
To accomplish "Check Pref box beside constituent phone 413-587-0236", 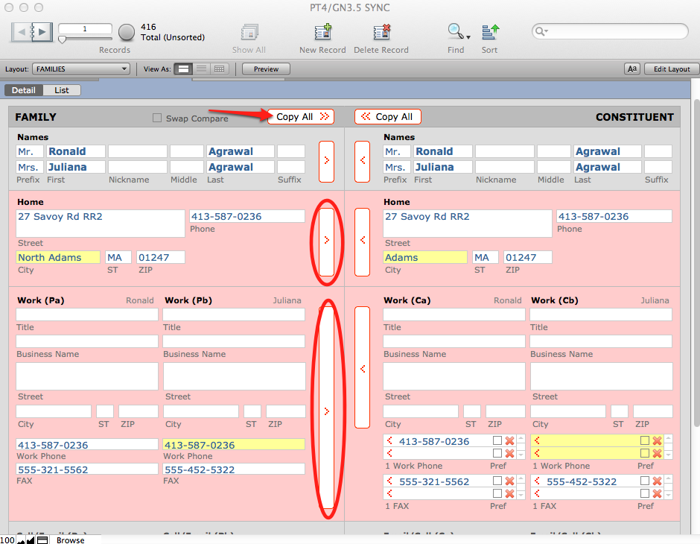I will (497, 441).
